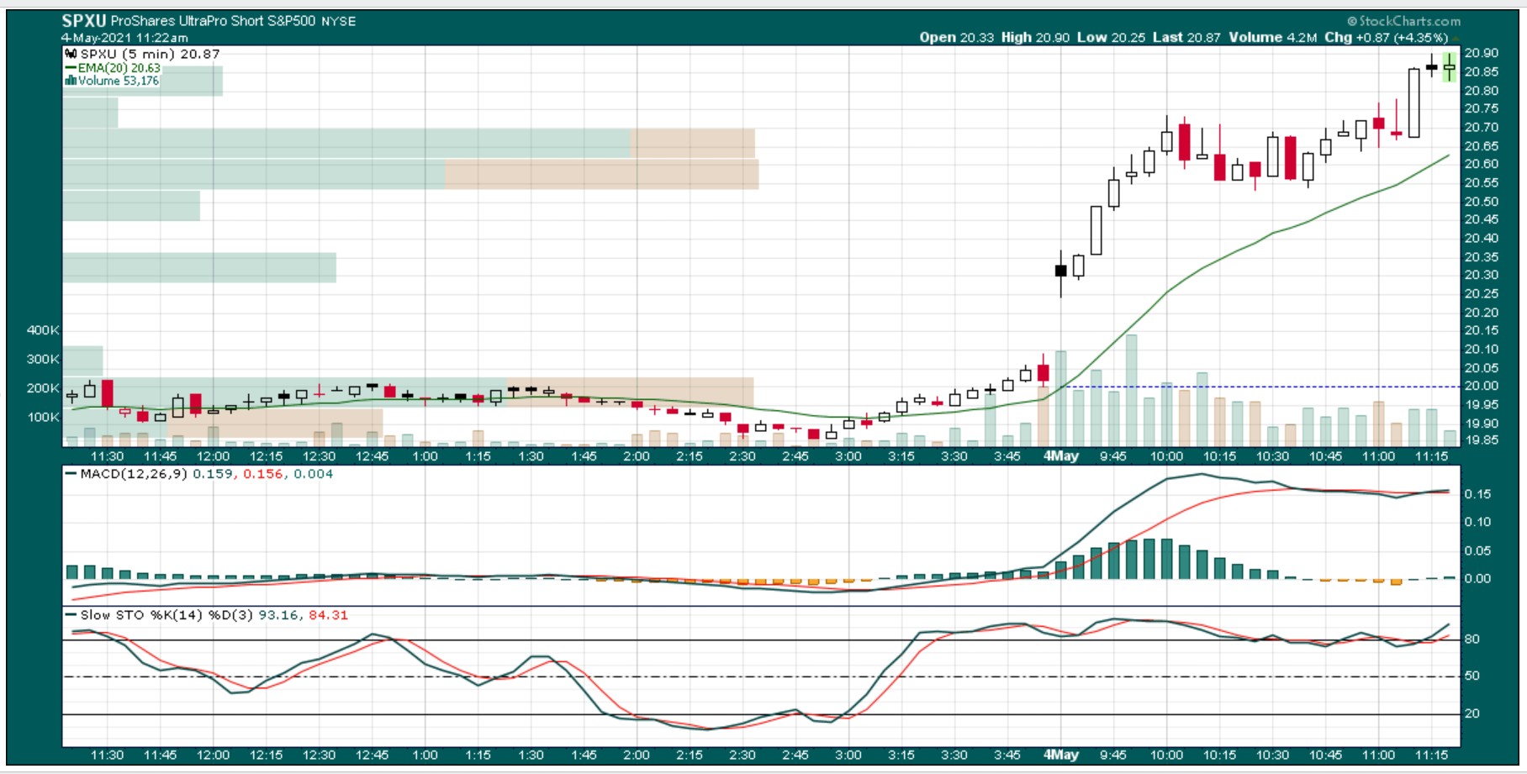
Task: Click the small up arrow after Chg percentage
Action: coord(1456,38)
